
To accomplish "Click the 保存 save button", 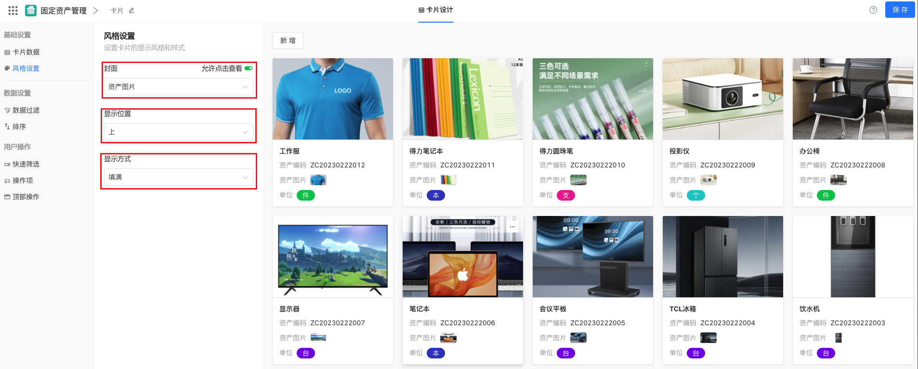I will (900, 10).
